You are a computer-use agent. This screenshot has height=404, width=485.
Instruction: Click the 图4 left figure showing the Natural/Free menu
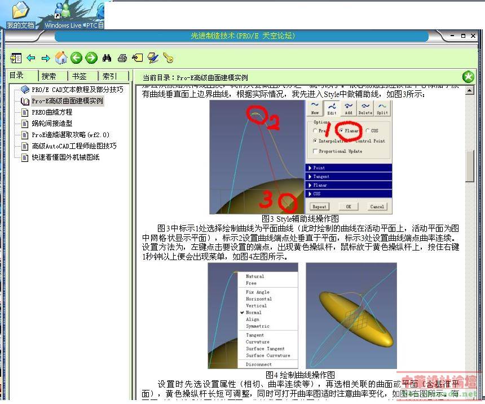point(253,316)
